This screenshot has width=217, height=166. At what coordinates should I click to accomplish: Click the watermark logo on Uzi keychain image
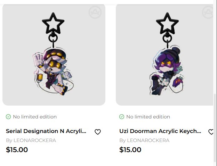208,13
